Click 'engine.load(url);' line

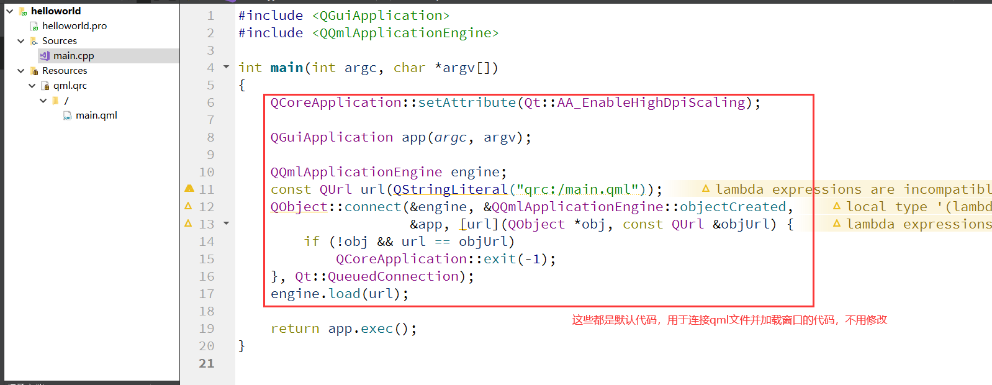(340, 294)
